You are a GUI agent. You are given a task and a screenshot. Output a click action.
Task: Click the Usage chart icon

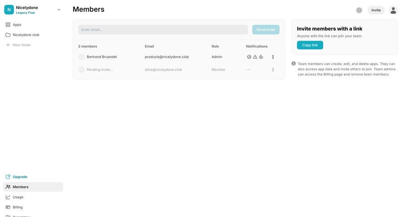[8, 197]
